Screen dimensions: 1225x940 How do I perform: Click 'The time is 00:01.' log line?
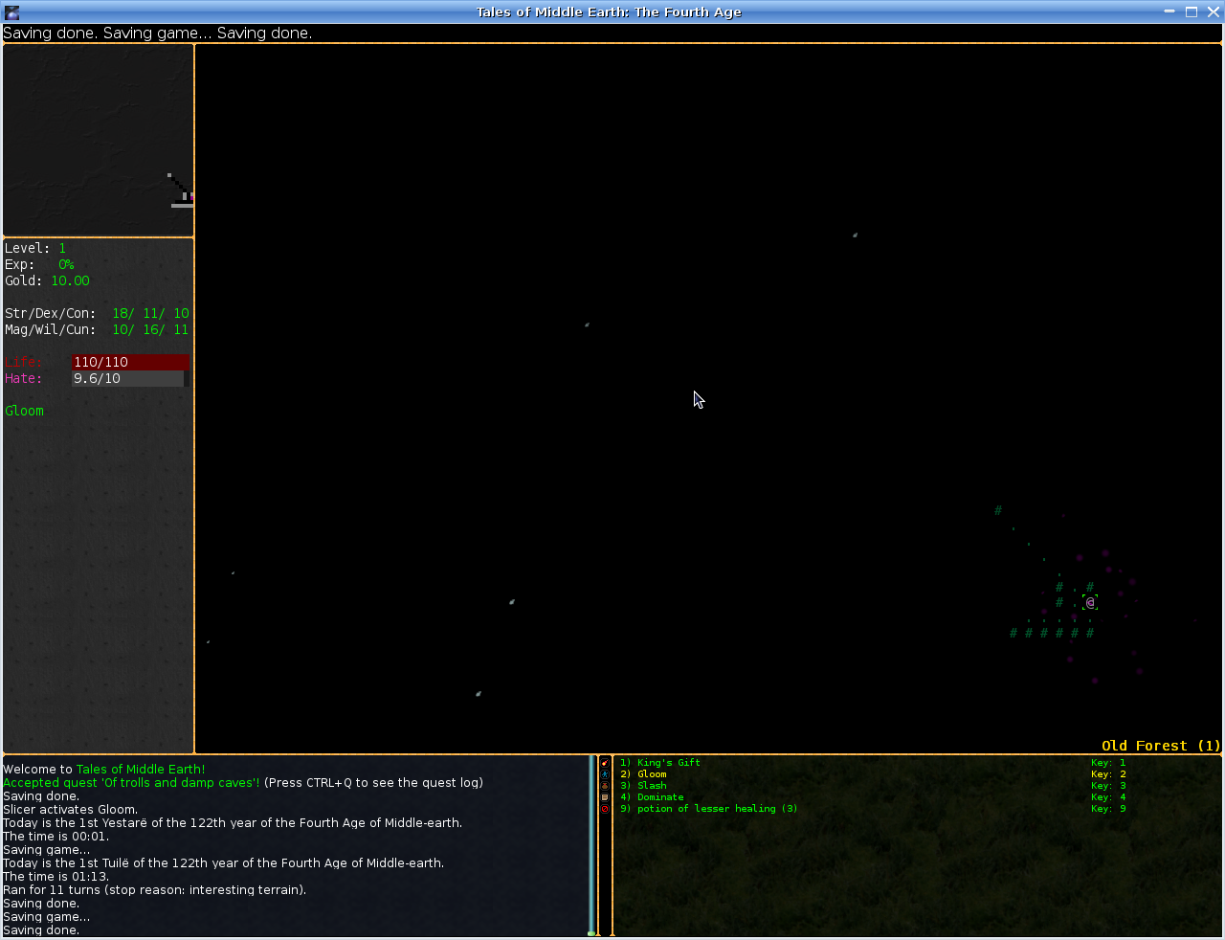tap(56, 836)
